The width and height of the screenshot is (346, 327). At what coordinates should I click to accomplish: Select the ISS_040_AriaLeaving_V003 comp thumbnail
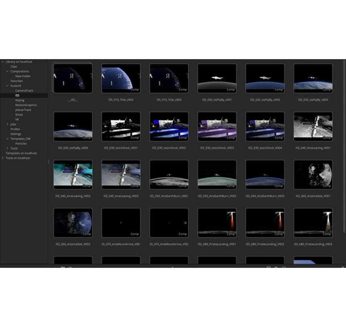click(121, 175)
